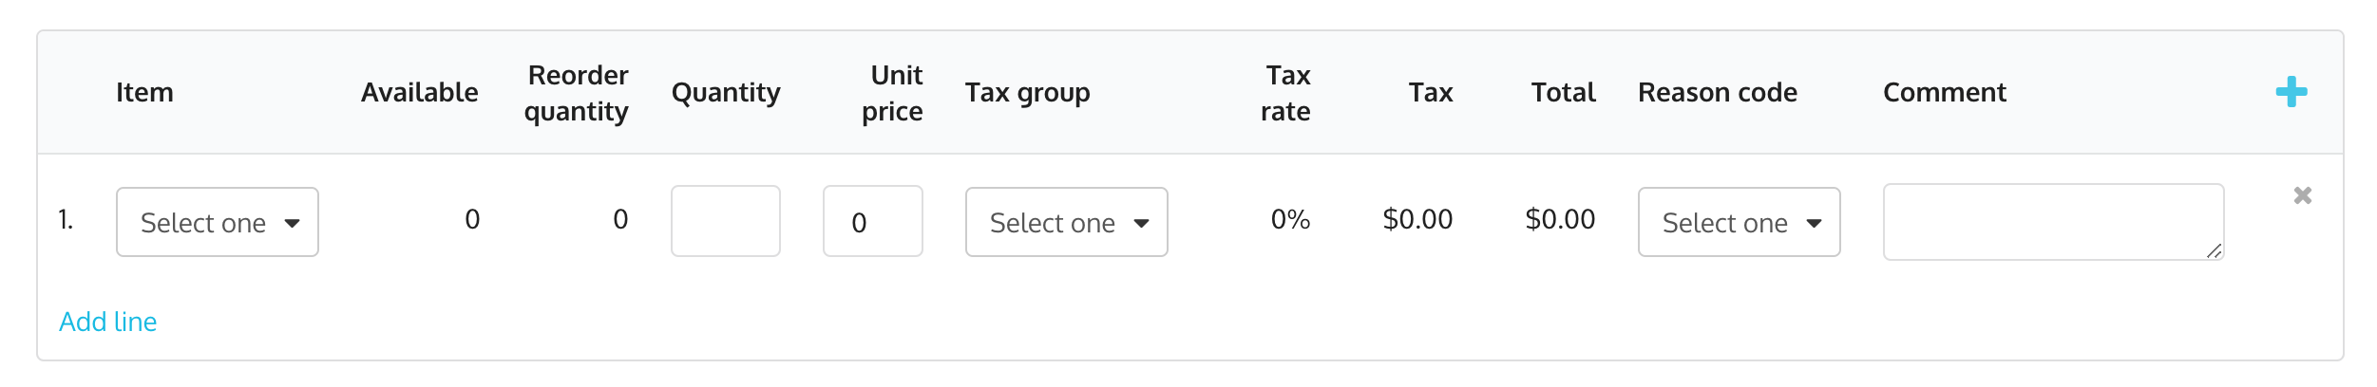
Task: Focus the Quantity input field
Action: (x=725, y=222)
